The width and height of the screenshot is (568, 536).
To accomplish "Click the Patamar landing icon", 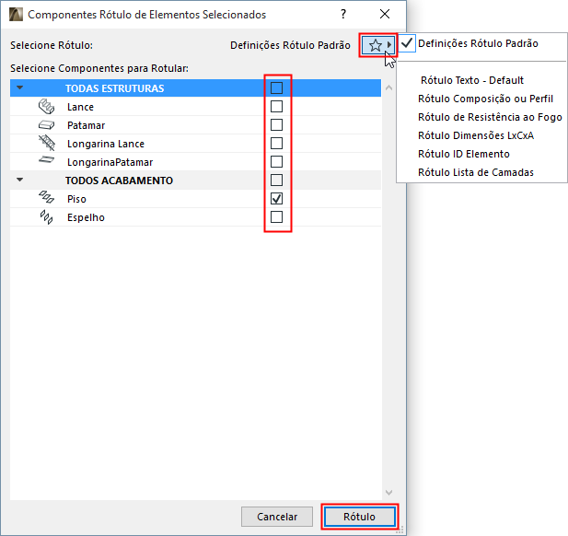I will click(x=46, y=125).
